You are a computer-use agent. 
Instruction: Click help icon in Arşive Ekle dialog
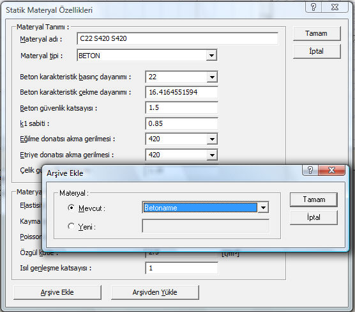tap(310, 170)
